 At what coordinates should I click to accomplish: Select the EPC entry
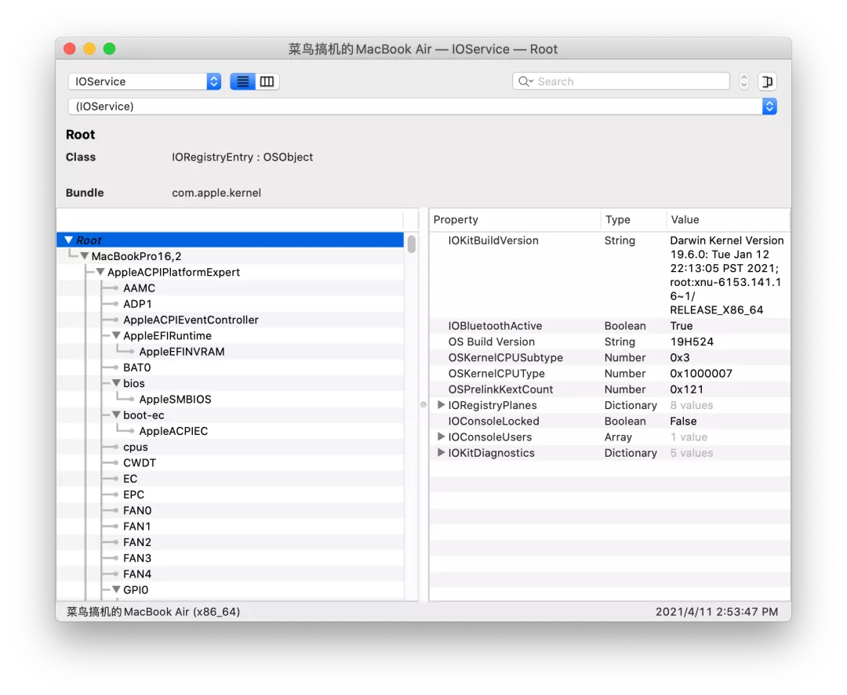(x=133, y=495)
